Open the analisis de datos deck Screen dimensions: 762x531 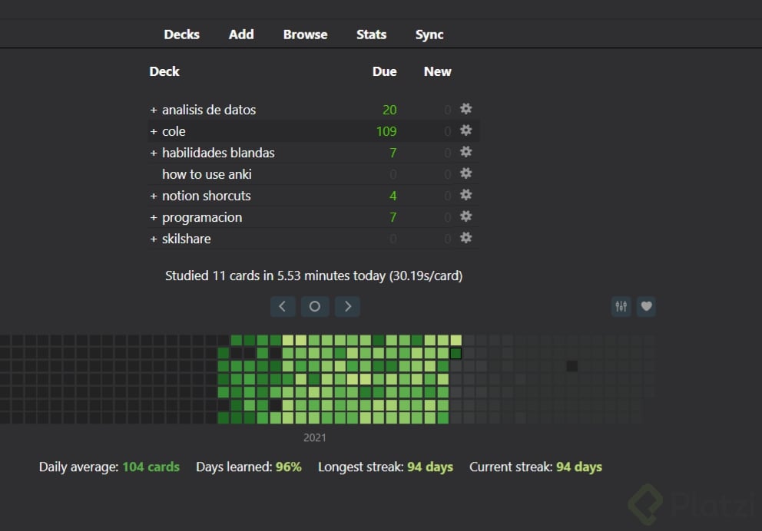click(209, 110)
